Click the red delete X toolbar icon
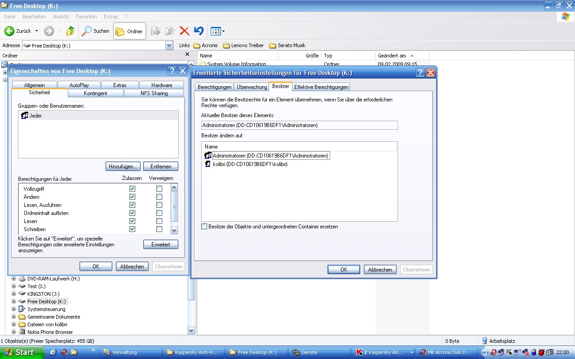 184,31
